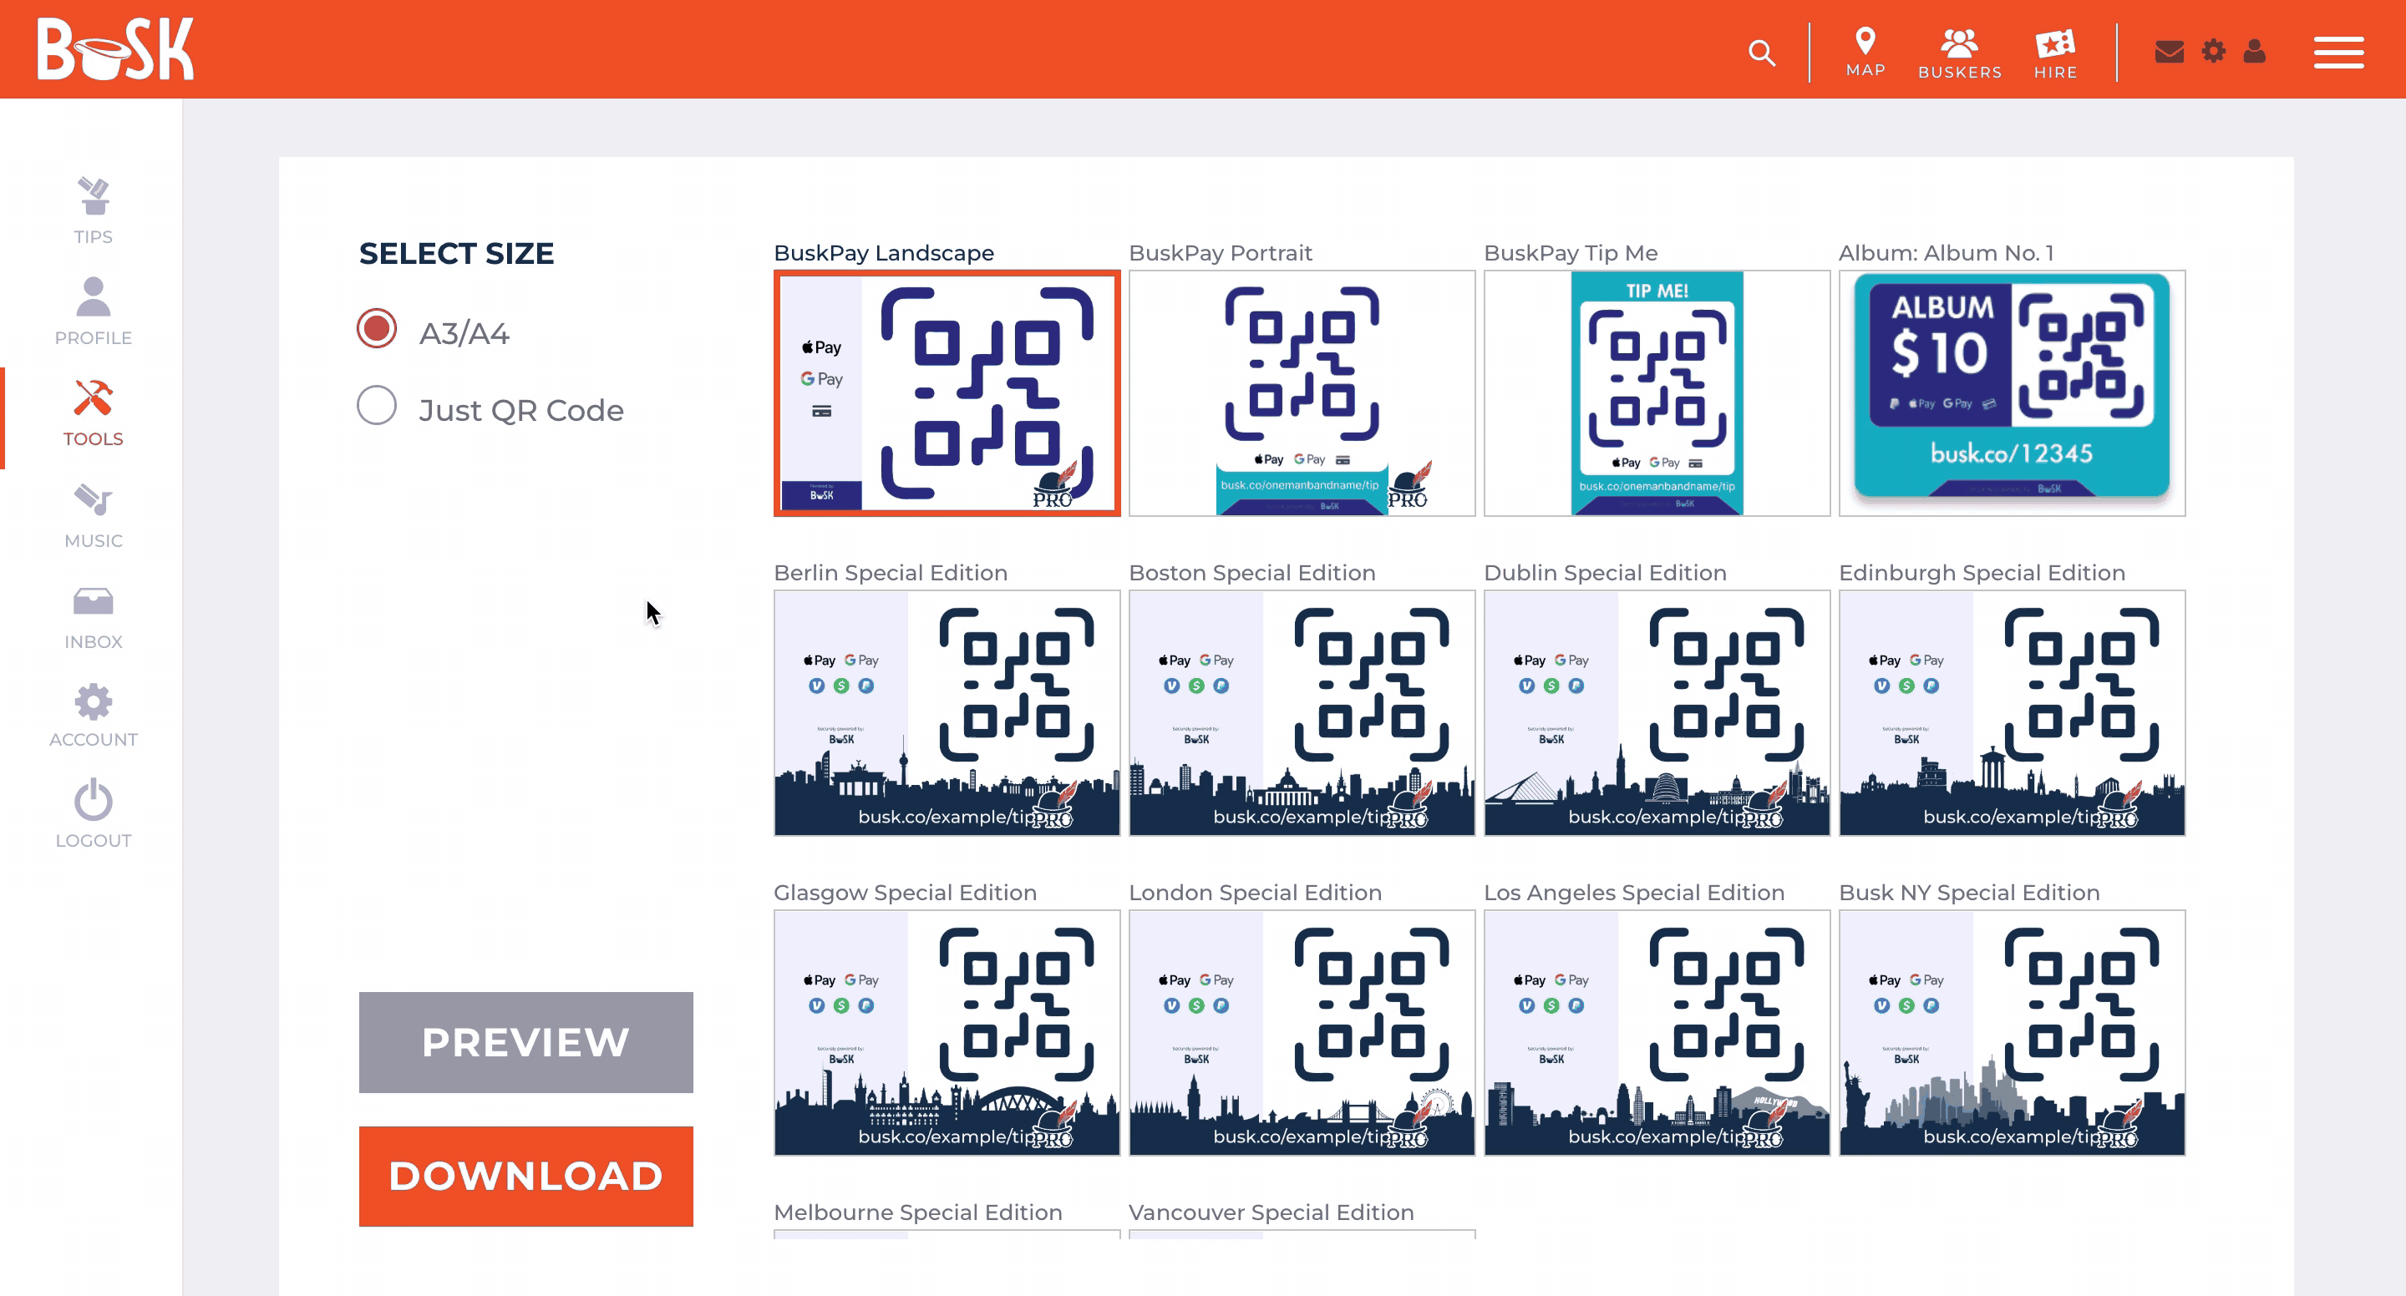
Task: Open the Buskers people icon
Action: click(1958, 53)
